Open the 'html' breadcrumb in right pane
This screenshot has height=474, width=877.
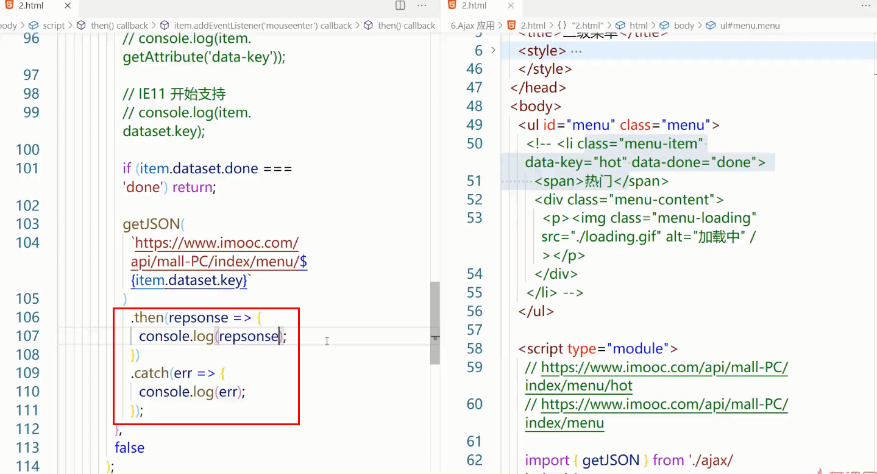pyautogui.click(x=632, y=26)
